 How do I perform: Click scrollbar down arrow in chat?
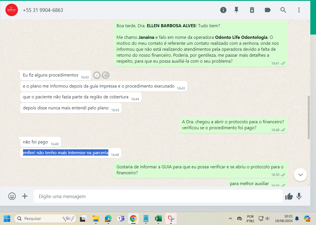pyautogui.click(x=309, y=185)
